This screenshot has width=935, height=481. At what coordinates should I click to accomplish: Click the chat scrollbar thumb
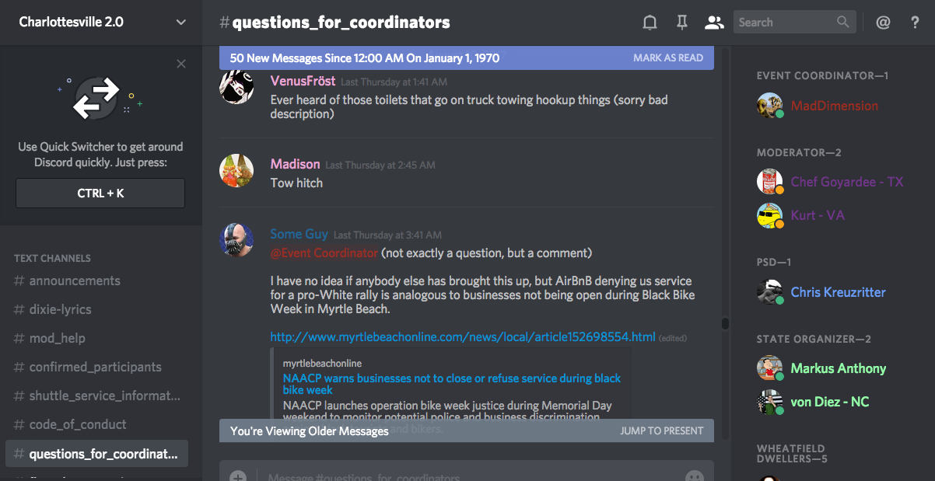tap(725, 323)
